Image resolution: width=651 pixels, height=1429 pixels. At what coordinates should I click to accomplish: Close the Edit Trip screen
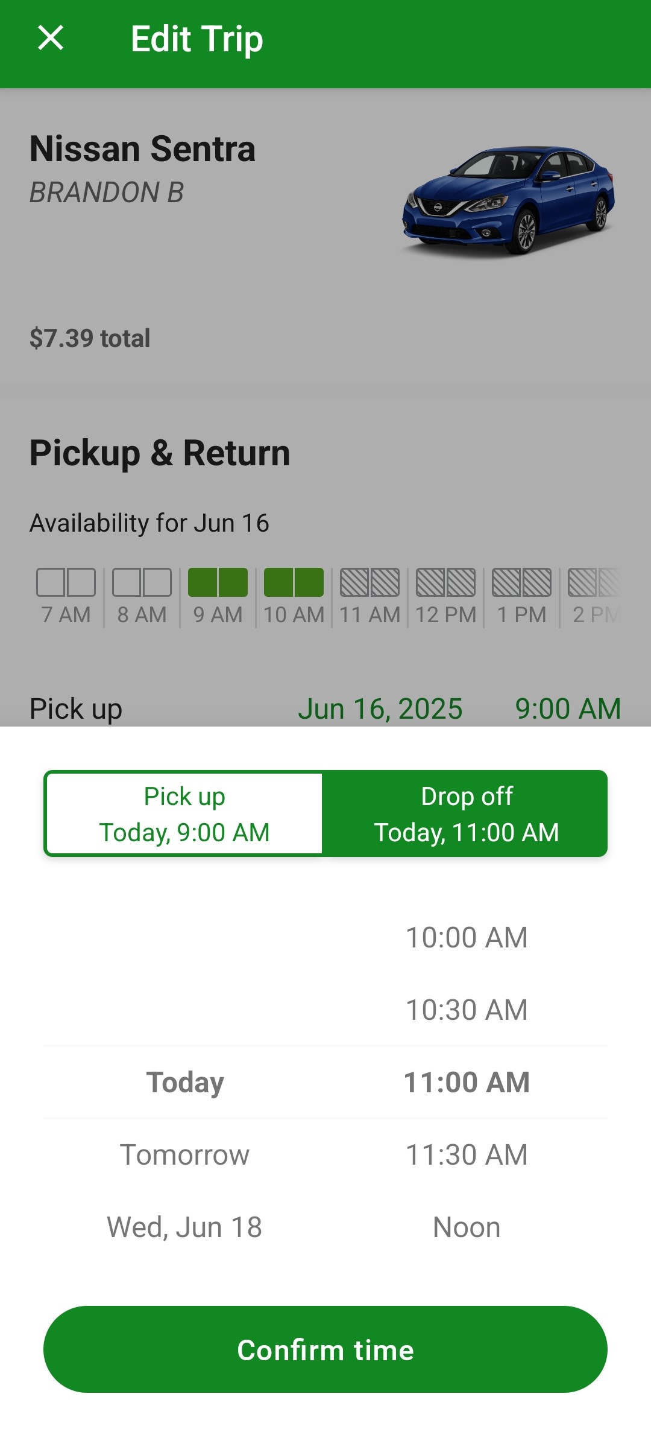click(51, 38)
